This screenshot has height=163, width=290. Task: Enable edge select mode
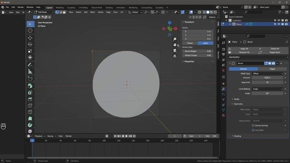tap(61, 12)
